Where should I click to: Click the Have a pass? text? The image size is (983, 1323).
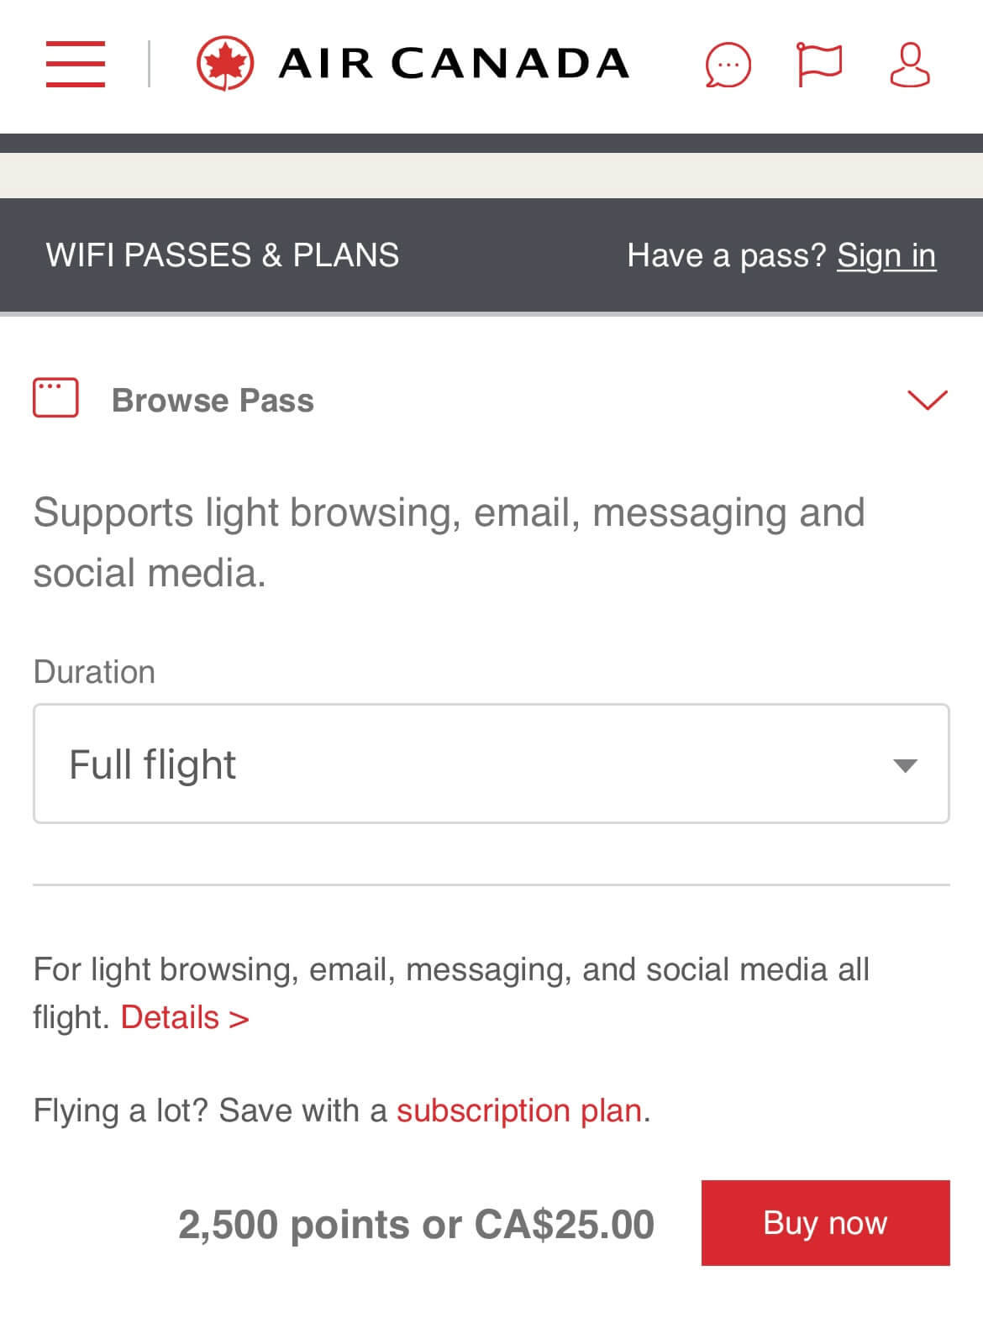[727, 255]
